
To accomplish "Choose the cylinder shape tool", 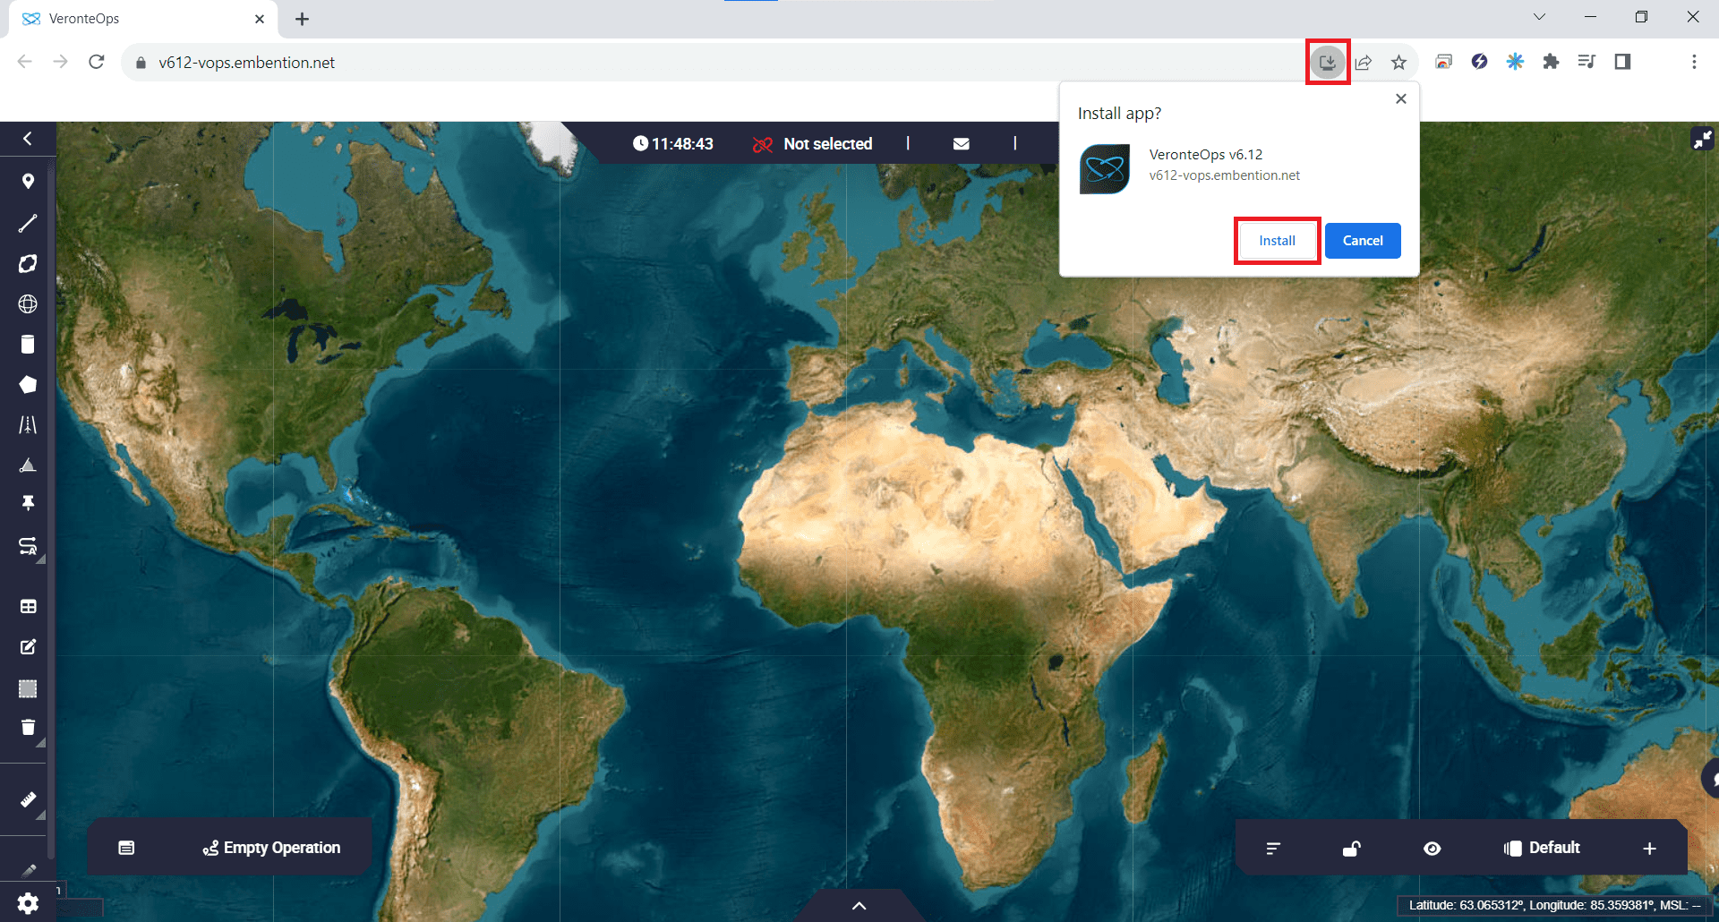I will (x=28, y=345).
